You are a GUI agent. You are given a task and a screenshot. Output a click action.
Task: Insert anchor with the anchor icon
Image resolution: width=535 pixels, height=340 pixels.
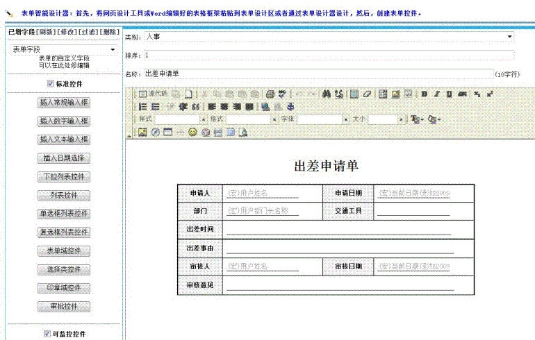pos(290,107)
